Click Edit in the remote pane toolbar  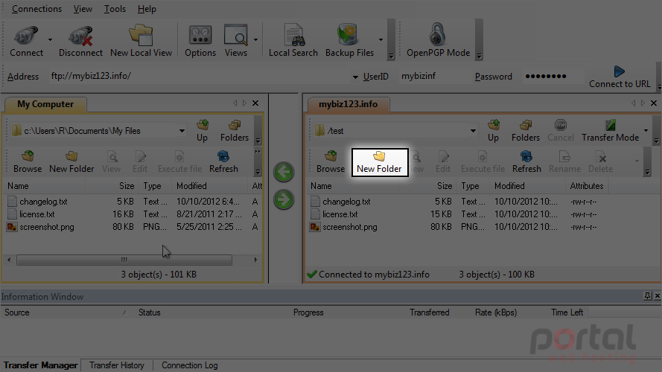(x=443, y=162)
